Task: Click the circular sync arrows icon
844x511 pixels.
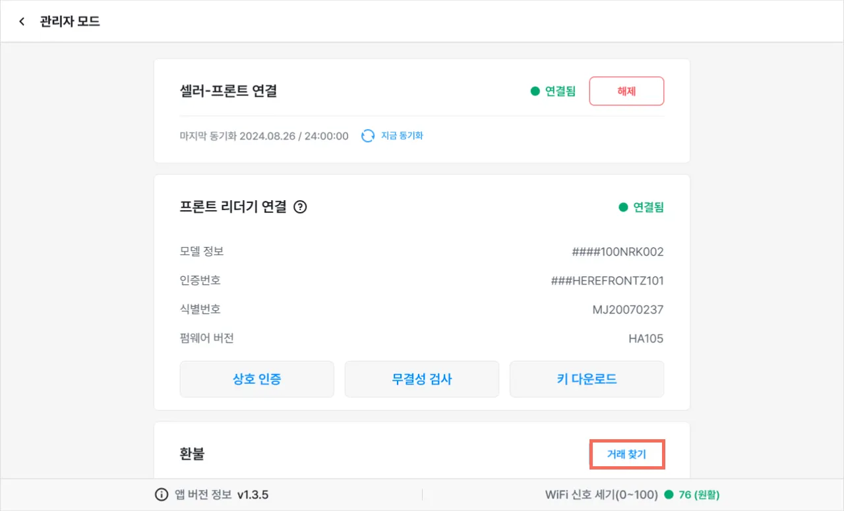Action: [368, 136]
